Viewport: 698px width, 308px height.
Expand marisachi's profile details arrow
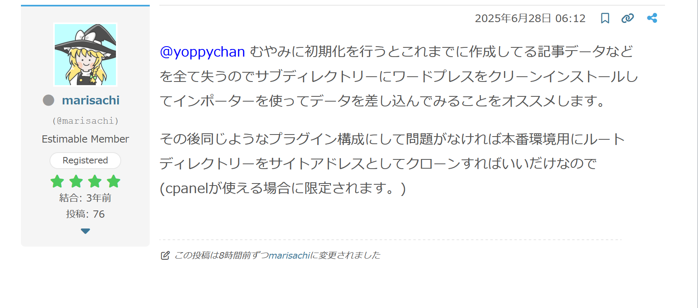pyautogui.click(x=85, y=231)
